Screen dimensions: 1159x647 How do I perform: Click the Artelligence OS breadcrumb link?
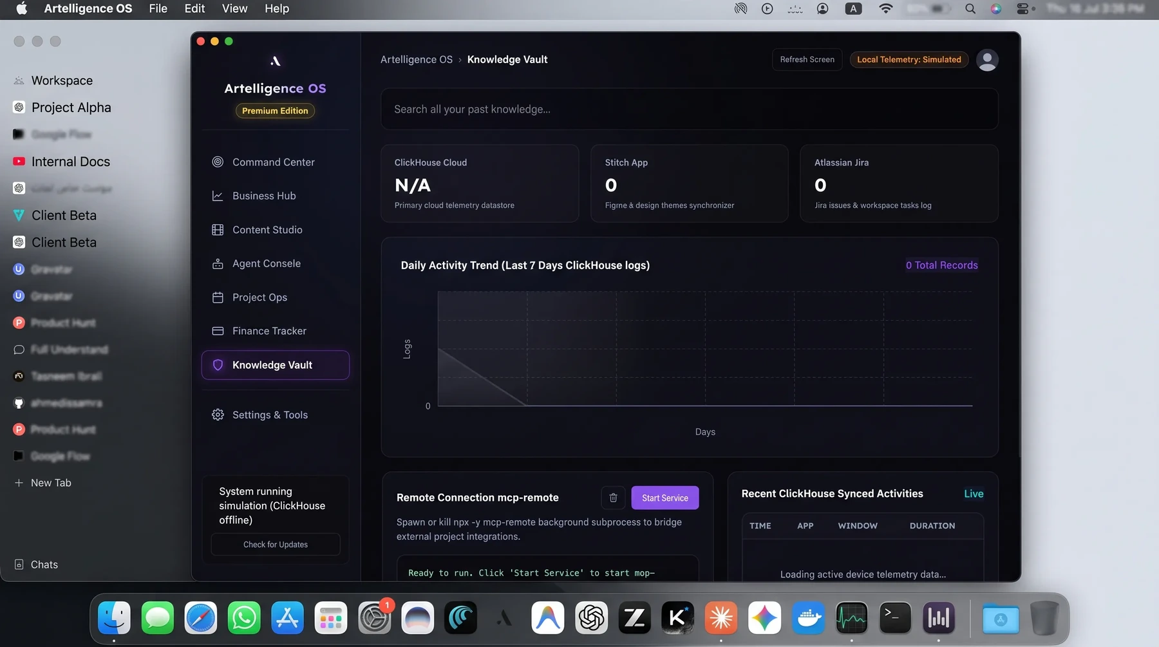pyautogui.click(x=417, y=60)
